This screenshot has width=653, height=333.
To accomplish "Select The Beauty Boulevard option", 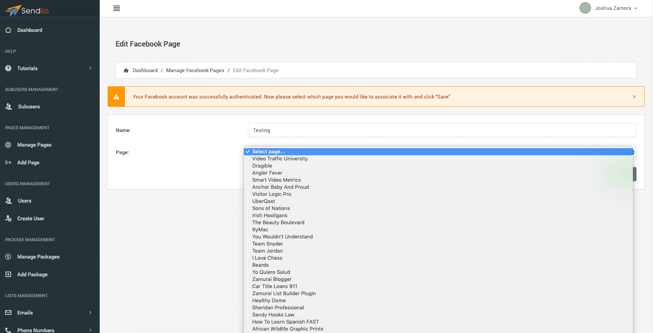I will tap(438, 223).
